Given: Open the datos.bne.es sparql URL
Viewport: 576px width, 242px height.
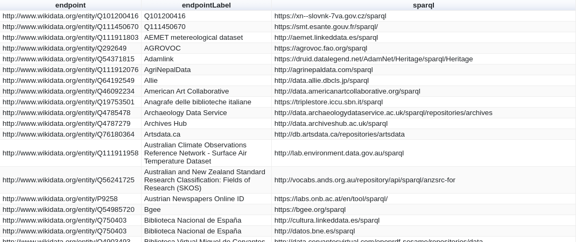Looking at the screenshot, I should (x=314, y=231).
